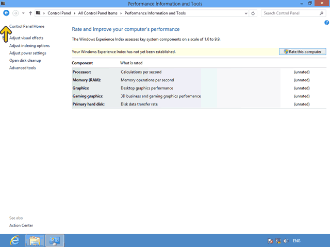Screen dimensions: 330x247
Task: Open Adjust indexing options link
Action: click(x=29, y=46)
